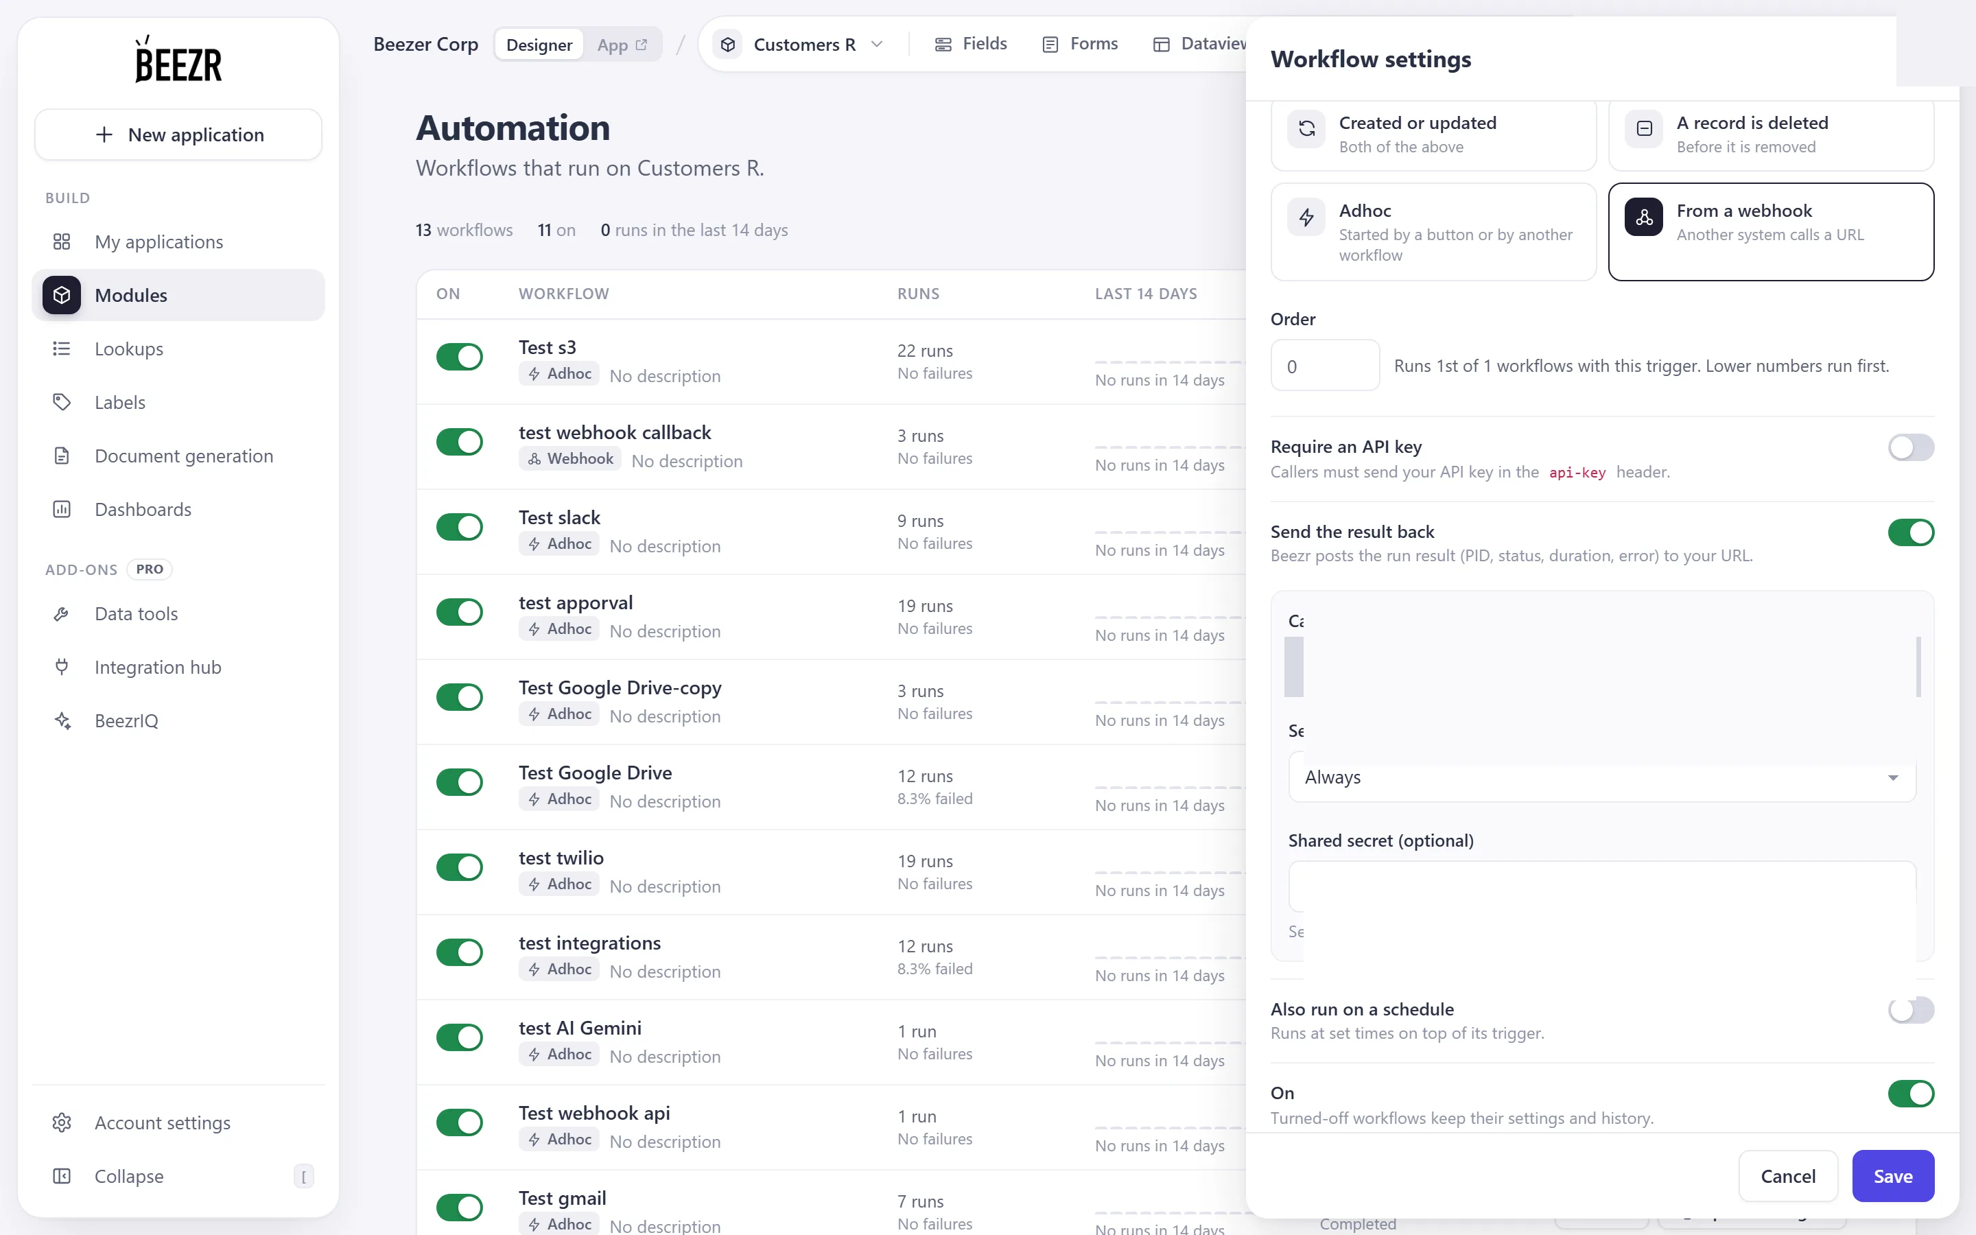
Task: Click the Account settings gear icon
Action: pyautogui.click(x=61, y=1122)
